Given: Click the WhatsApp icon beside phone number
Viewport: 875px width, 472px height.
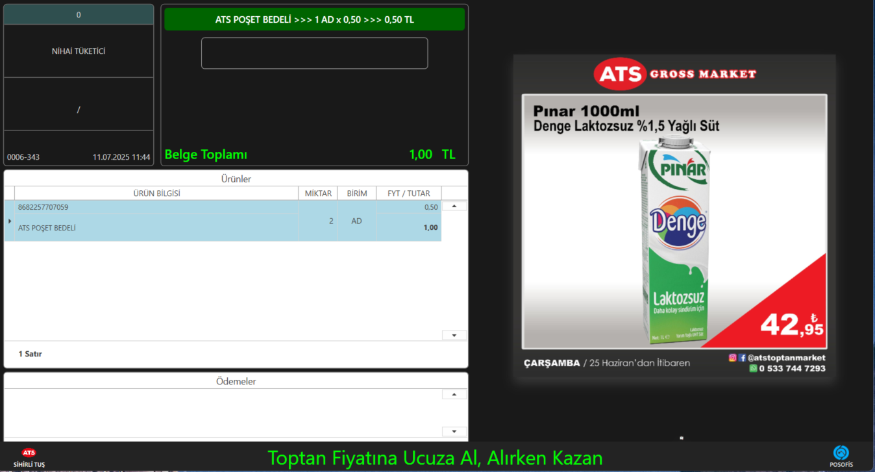Looking at the screenshot, I should (753, 368).
